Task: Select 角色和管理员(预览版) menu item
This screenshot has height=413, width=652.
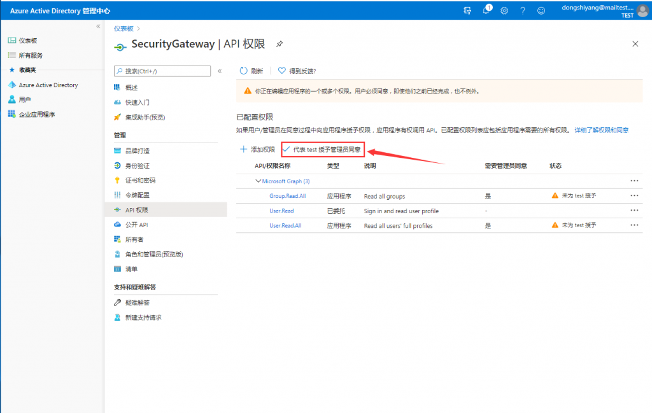Action: (154, 255)
